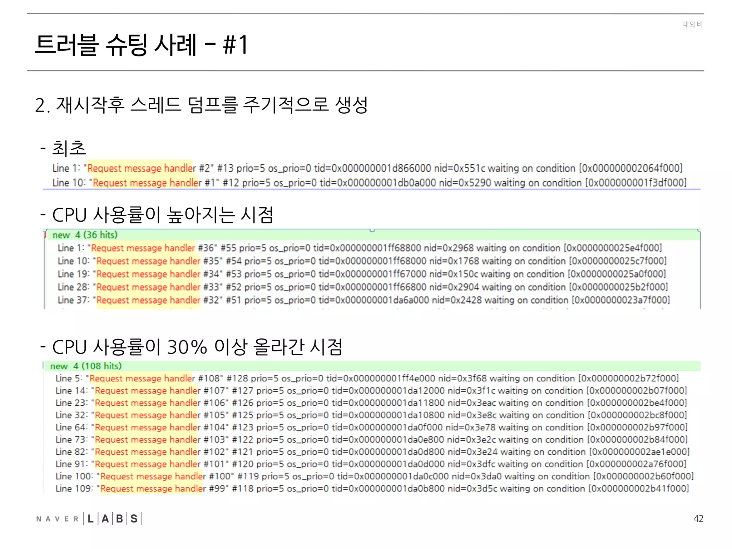Click the slide title '트러블 슈팅 사례 - #1'

pos(142,45)
